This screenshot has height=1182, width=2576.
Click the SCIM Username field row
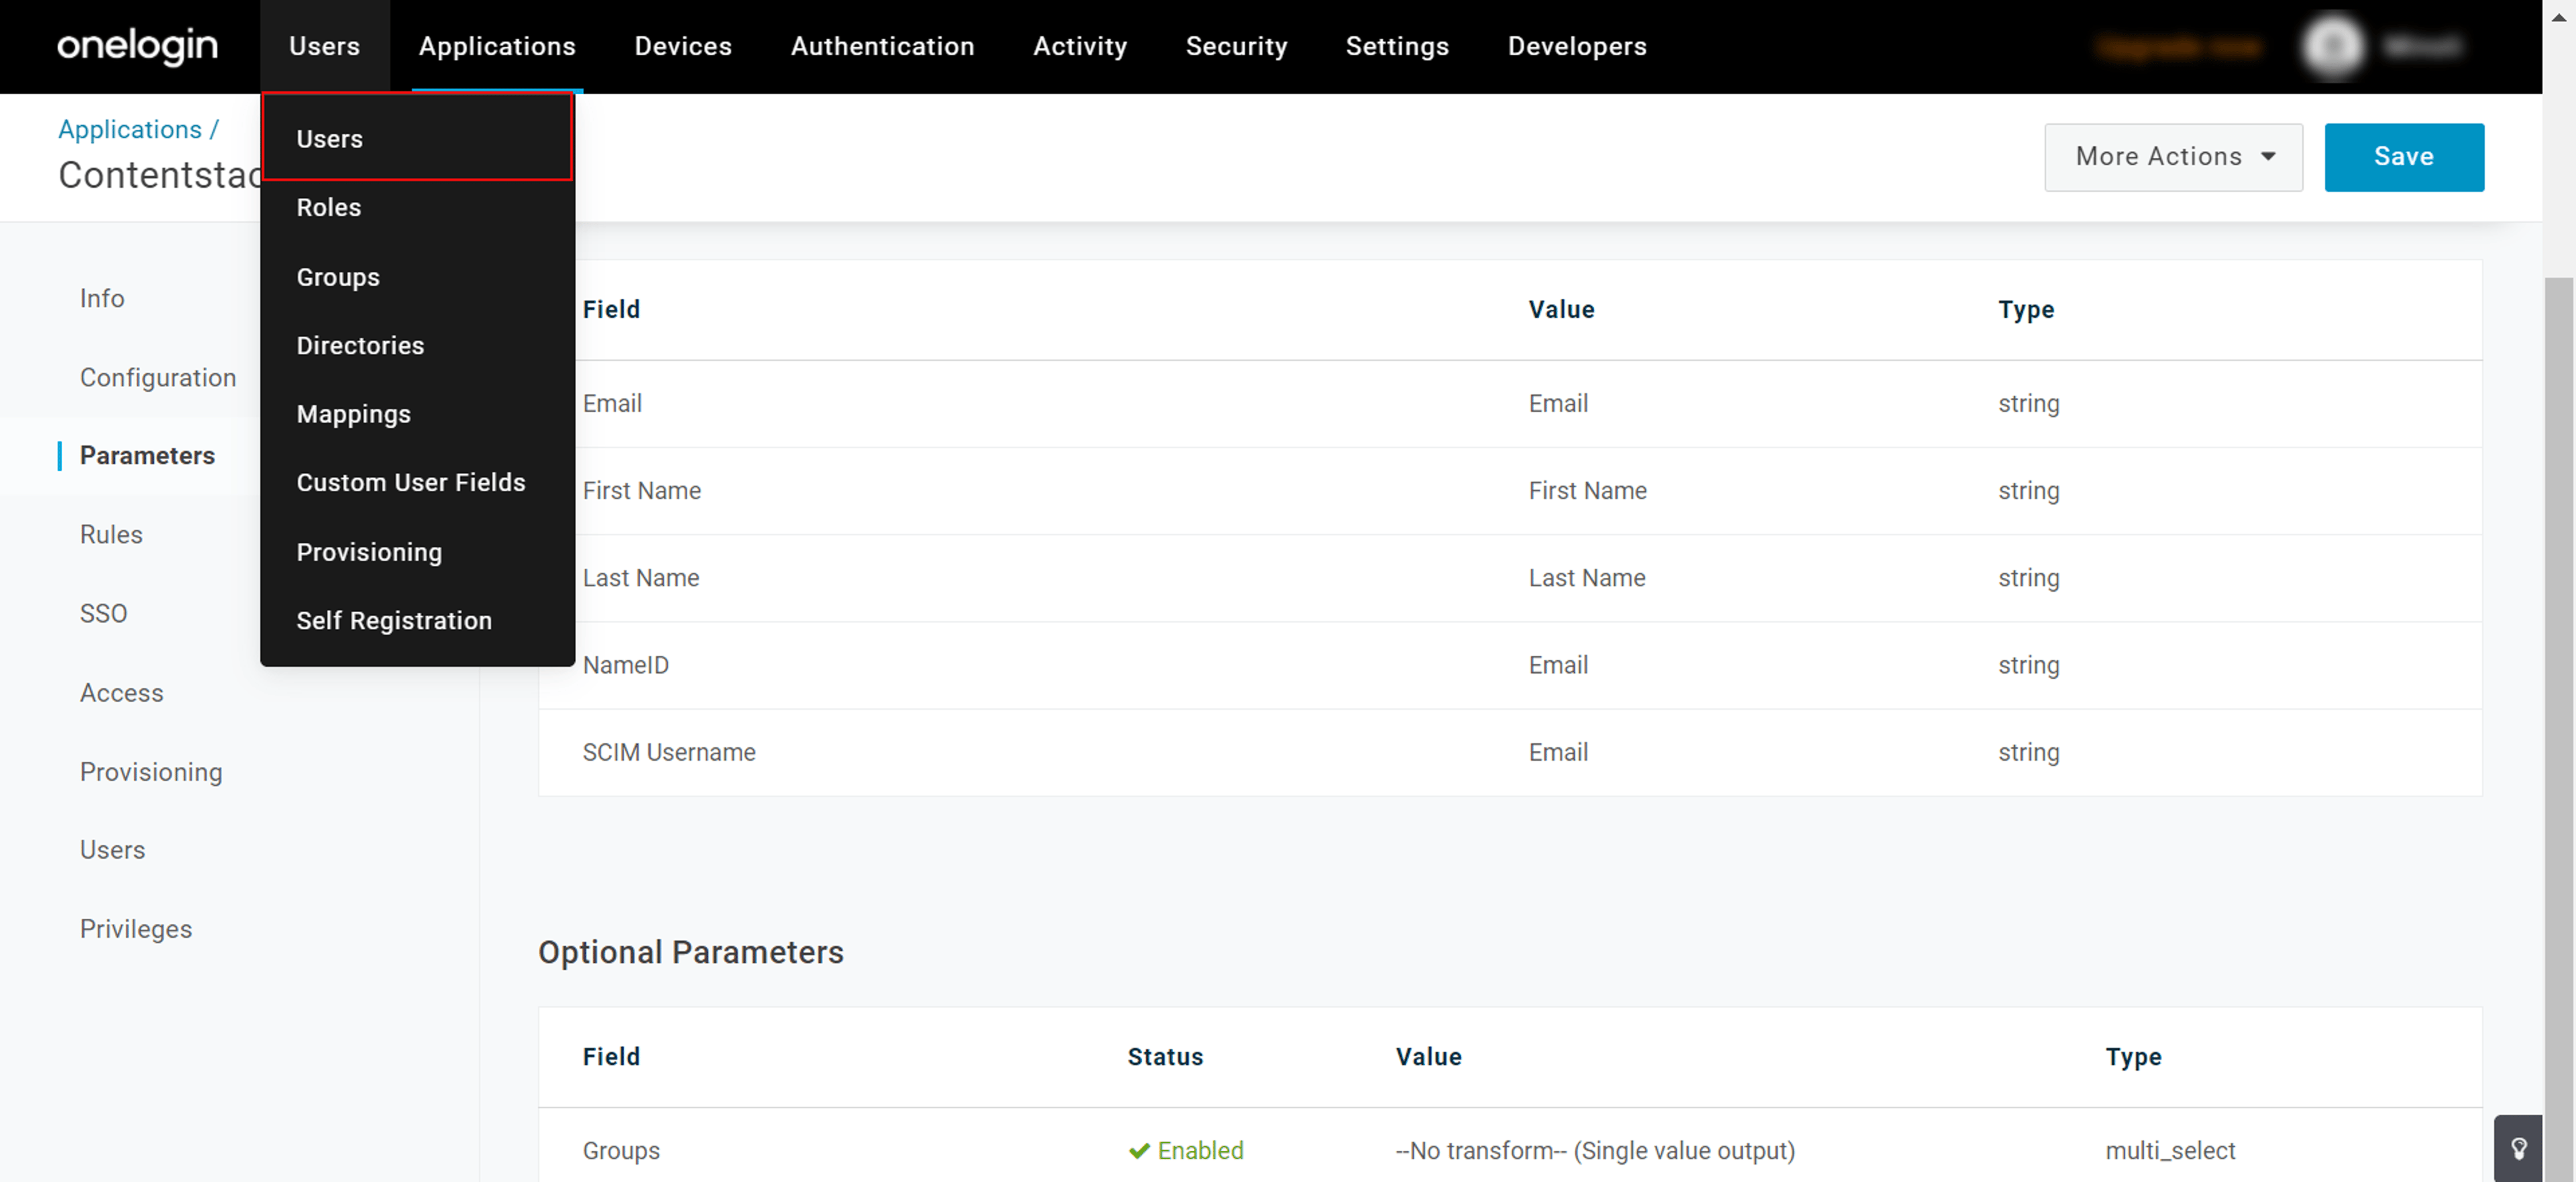1510,751
